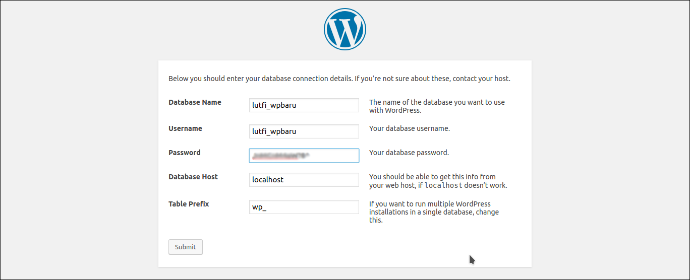This screenshot has height=280, width=690.
Task: Click the 'Username' label
Action: [x=185, y=128]
